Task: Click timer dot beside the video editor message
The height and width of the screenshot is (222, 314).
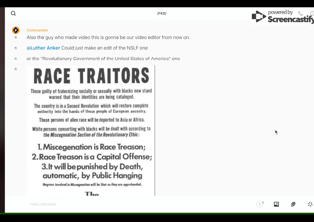Action: 16,37
